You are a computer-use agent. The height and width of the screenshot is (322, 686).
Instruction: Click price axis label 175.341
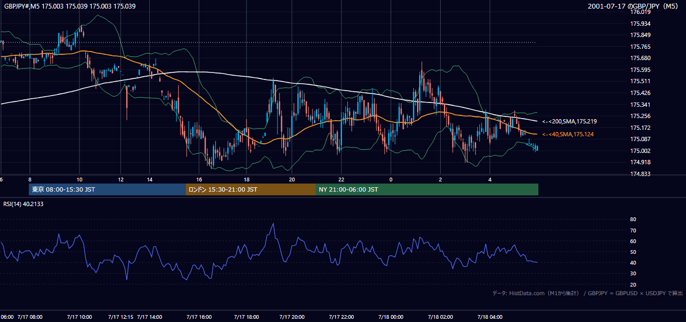pyautogui.click(x=640, y=105)
